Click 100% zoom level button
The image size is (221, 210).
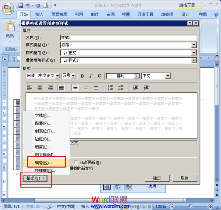(161, 207)
